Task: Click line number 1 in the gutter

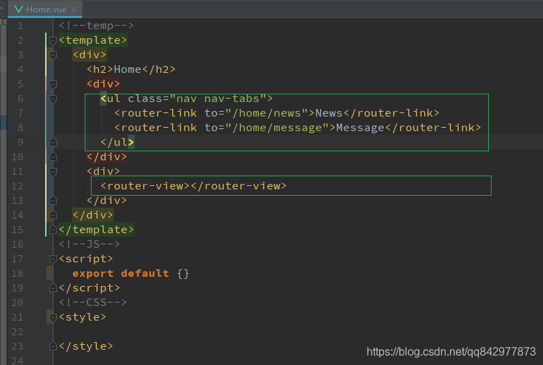Action: [x=20, y=26]
